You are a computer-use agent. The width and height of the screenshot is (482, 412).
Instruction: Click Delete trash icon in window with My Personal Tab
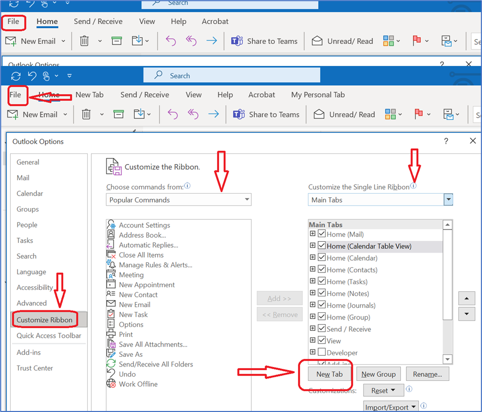86,115
